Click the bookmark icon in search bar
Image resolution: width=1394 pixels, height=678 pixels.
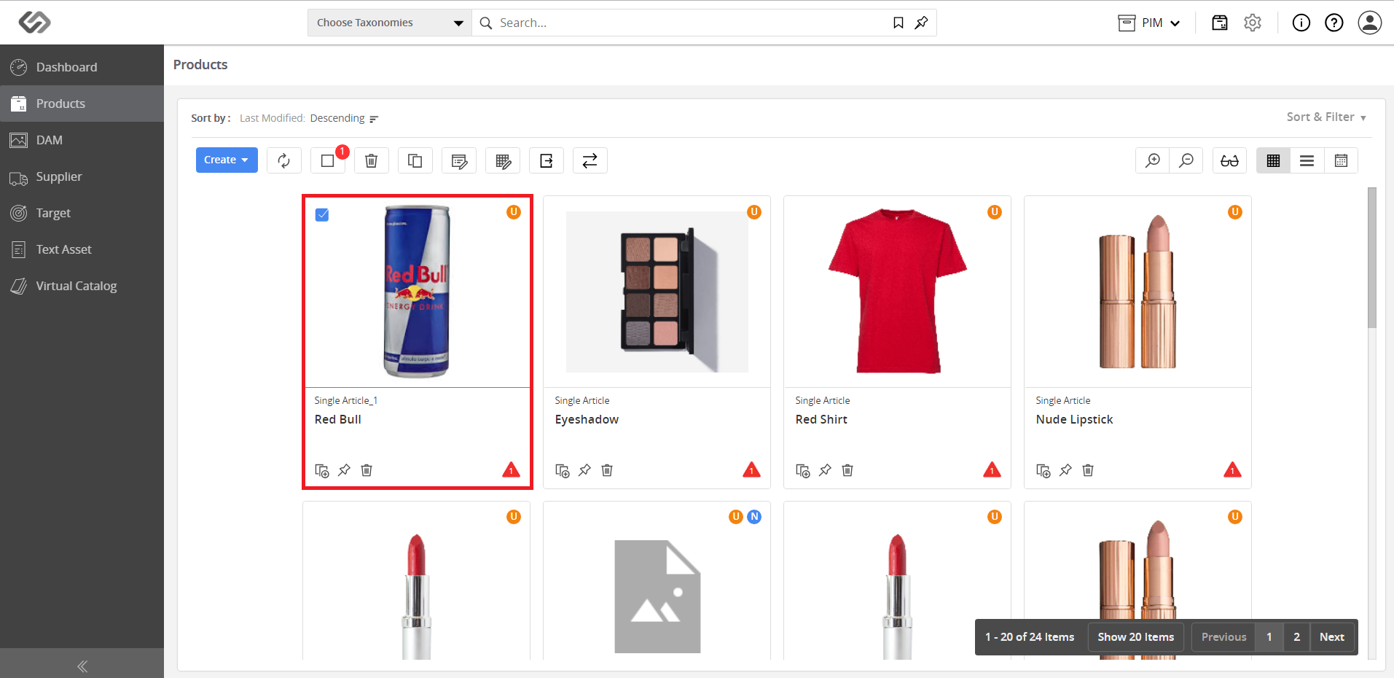[x=898, y=23]
